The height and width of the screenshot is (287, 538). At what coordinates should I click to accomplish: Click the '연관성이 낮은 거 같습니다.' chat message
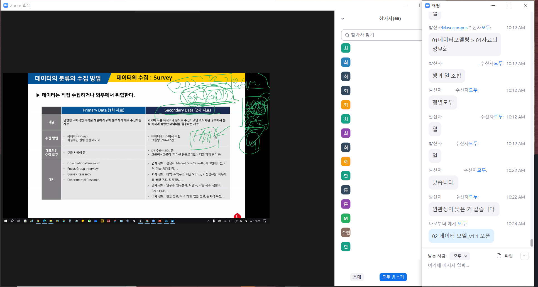pos(464,209)
